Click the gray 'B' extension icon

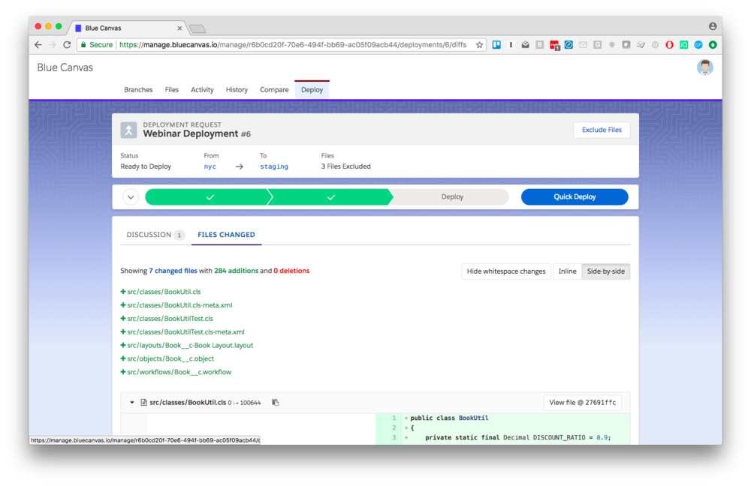[x=540, y=45]
